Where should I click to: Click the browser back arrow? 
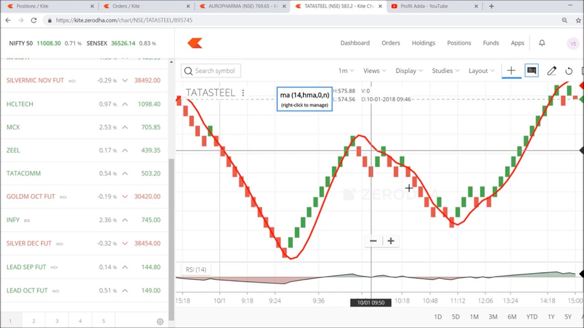(8, 20)
